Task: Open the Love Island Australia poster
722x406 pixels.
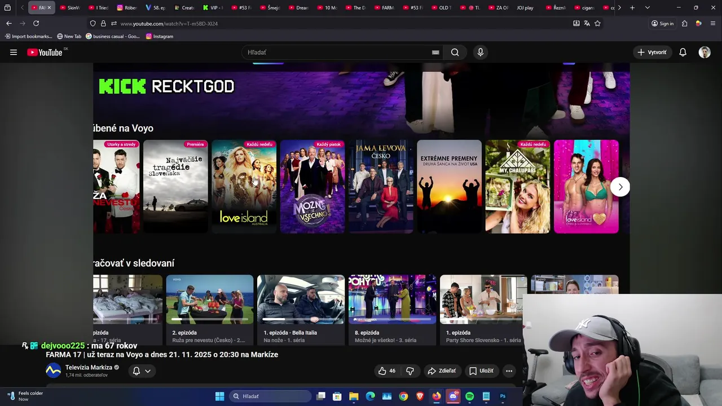Action: [x=244, y=186]
